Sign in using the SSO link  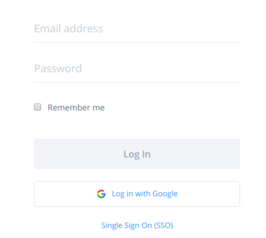(137, 225)
